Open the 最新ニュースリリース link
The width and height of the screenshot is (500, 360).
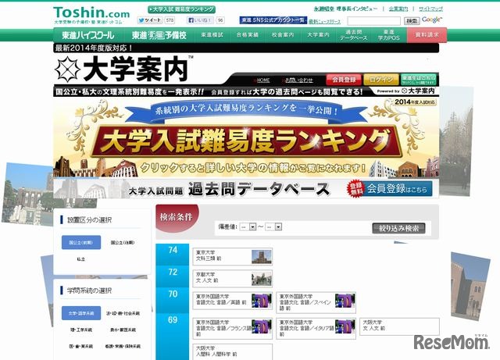point(324,22)
